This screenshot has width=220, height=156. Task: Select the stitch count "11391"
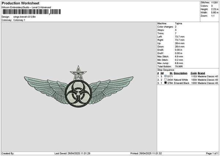point(214,3)
